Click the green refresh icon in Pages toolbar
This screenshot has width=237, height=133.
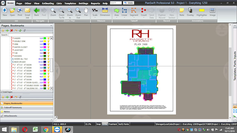pyautogui.click(x=20, y=31)
